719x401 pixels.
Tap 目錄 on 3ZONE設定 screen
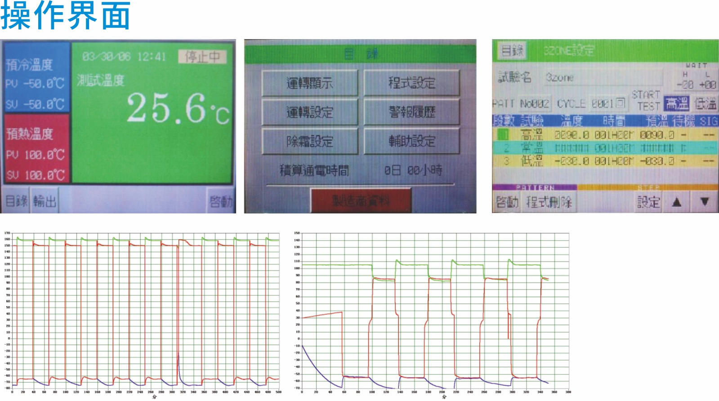[x=512, y=50]
